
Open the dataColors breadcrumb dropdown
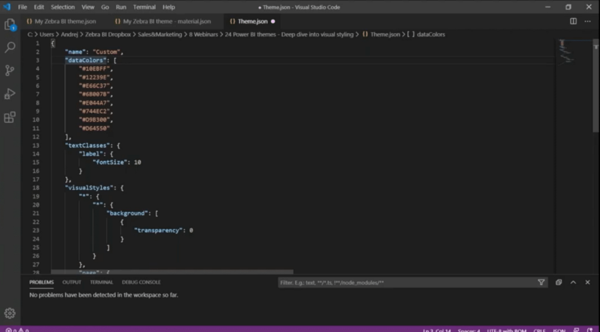[x=431, y=34]
